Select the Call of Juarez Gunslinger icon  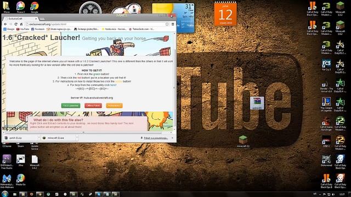326,124
